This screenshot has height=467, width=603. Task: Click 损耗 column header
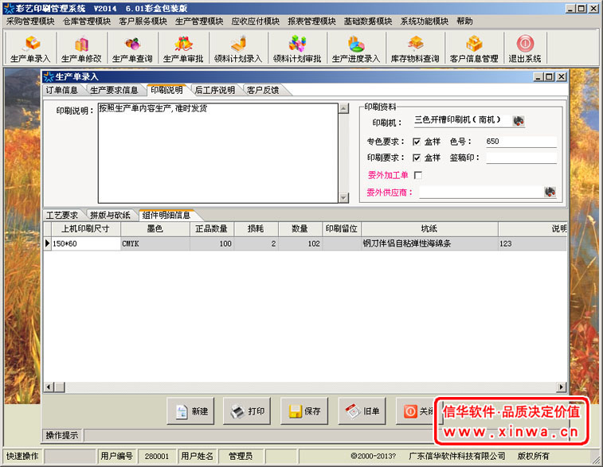pos(256,229)
